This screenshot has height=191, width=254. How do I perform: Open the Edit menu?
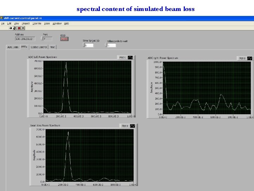tap(9, 24)
